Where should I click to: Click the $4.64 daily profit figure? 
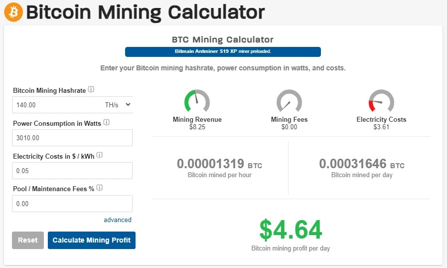(291, 230)
